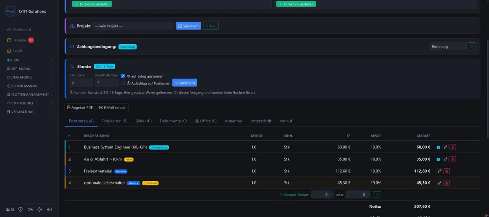This screenshot has height=217, width=489.
Task: Edit the optionale Lichtschalter position
Action: pyautogui.click(x=439, y=183)
